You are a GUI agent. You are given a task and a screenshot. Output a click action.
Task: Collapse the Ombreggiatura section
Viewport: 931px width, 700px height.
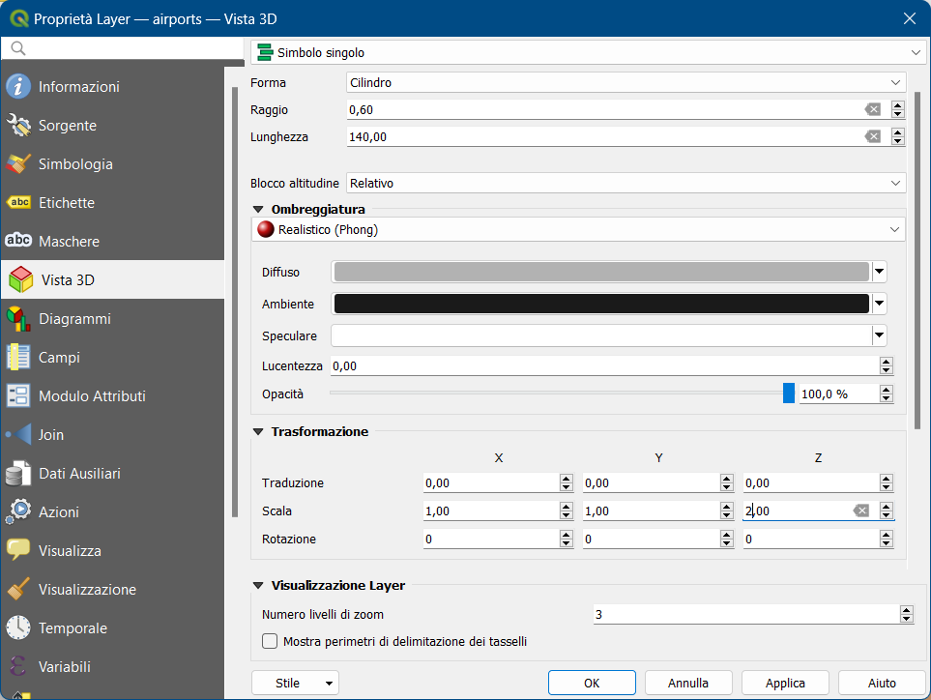[x=258, y=209]
